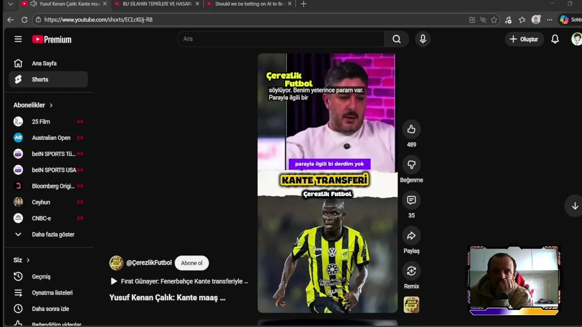Open the Copilot chat button
Screen dimensions: 582x327
coord(570,20)
